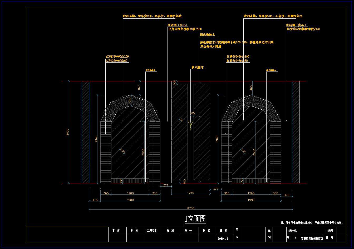Select the "工程号" label
This screenshot has height=249, width=354.
[330, 231]
